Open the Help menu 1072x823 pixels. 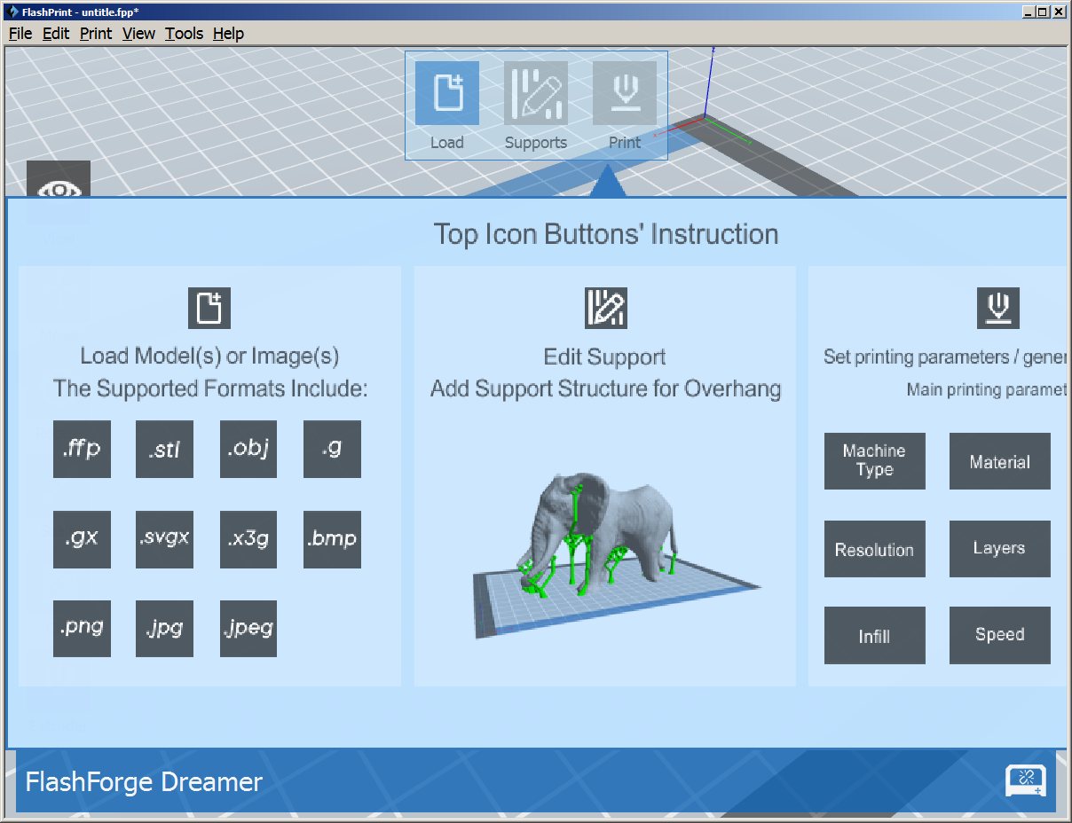pos(228,34)
